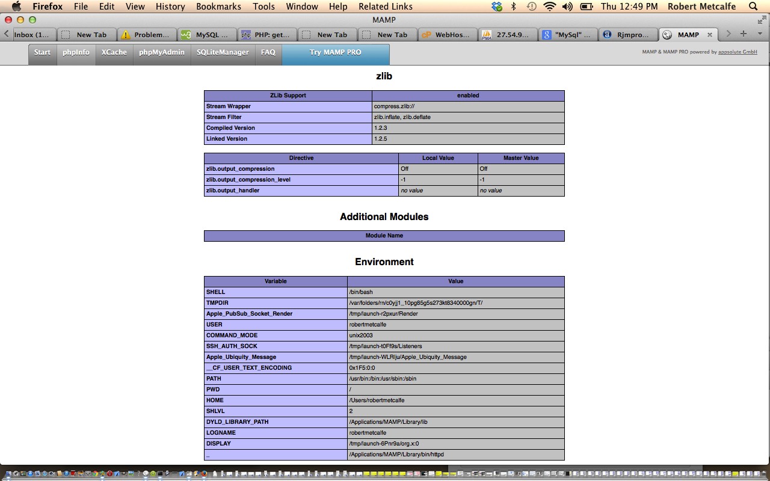Click the Start button in MAMP toolbar

tap(42, 53)
